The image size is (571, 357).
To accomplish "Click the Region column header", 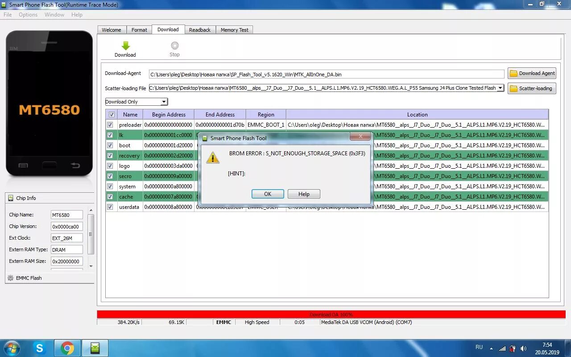I will 266,115.
